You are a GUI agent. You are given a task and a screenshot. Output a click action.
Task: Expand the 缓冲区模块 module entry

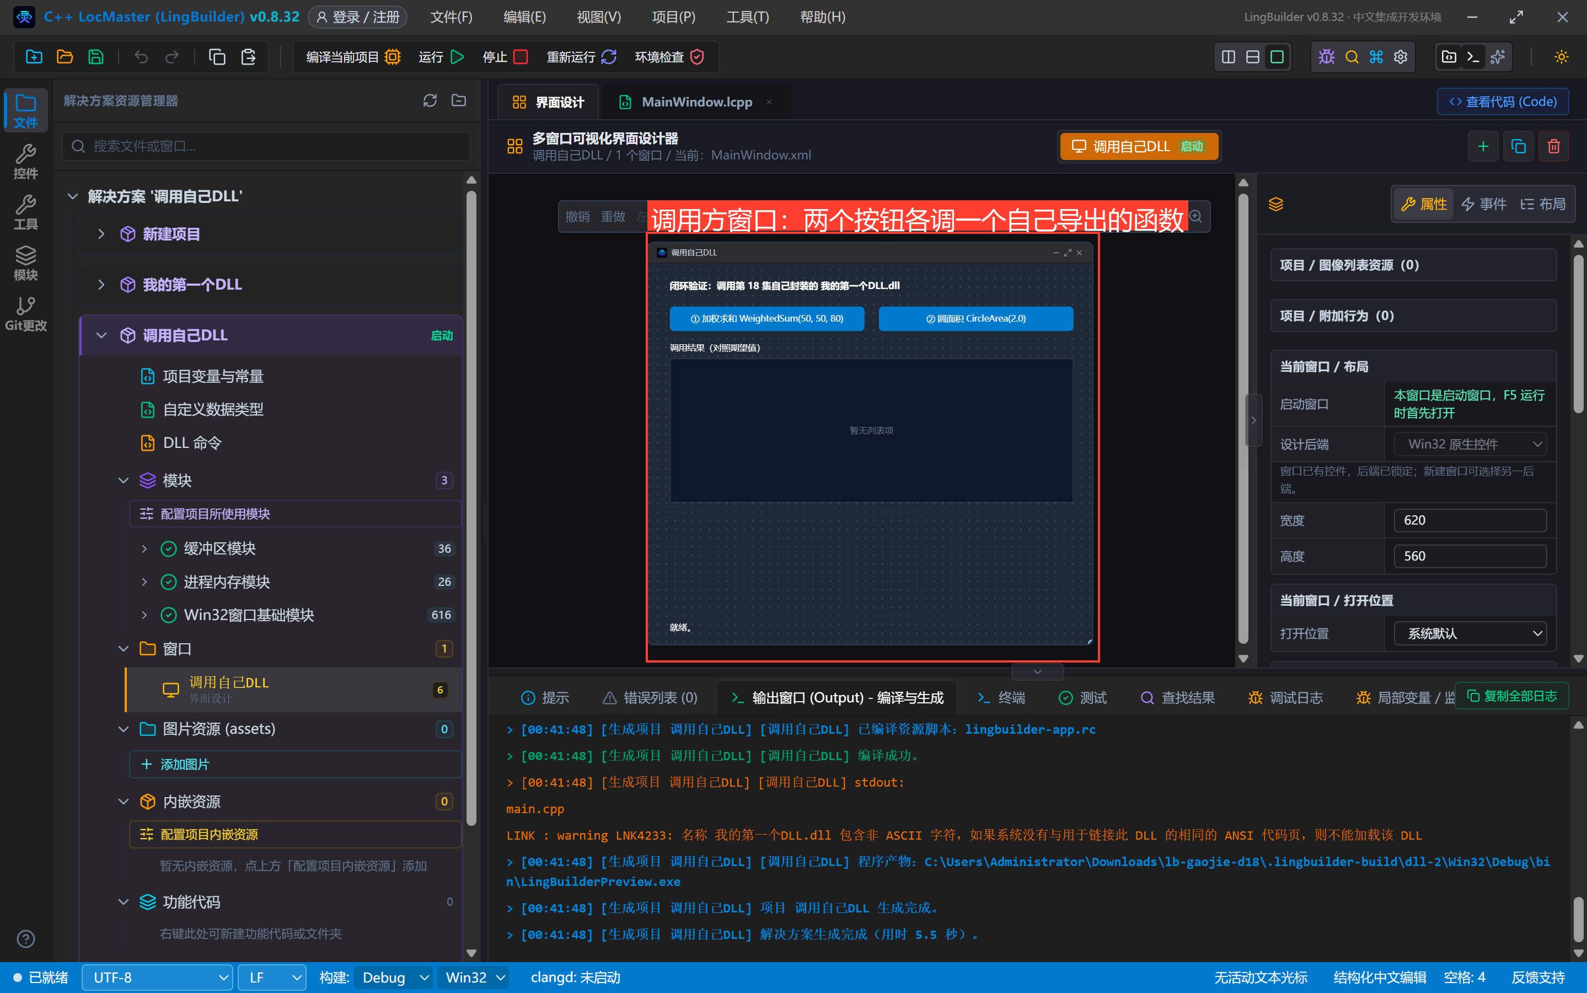click(144, 548)
